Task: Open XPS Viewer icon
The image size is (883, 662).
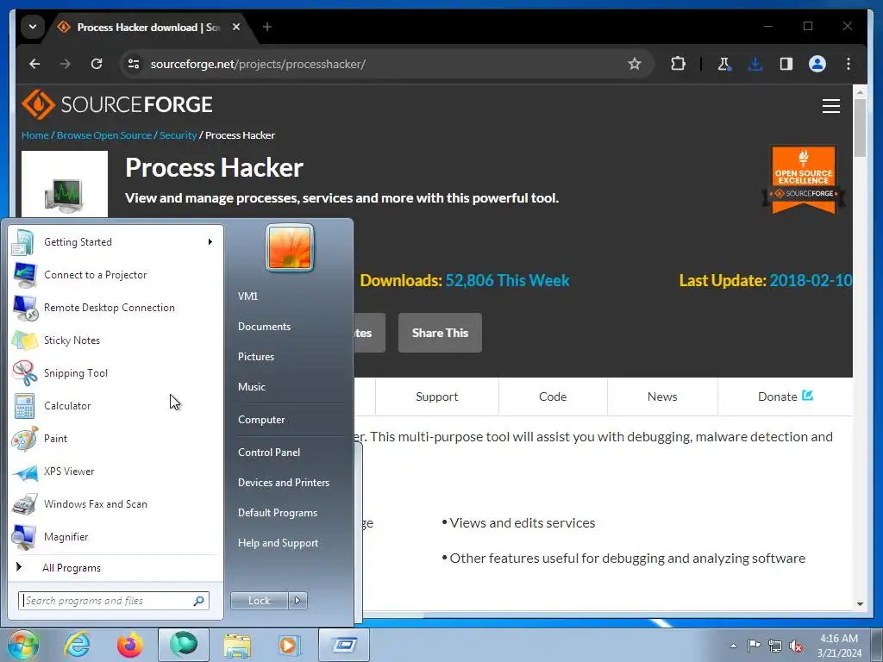Action: tap(25, 472)
